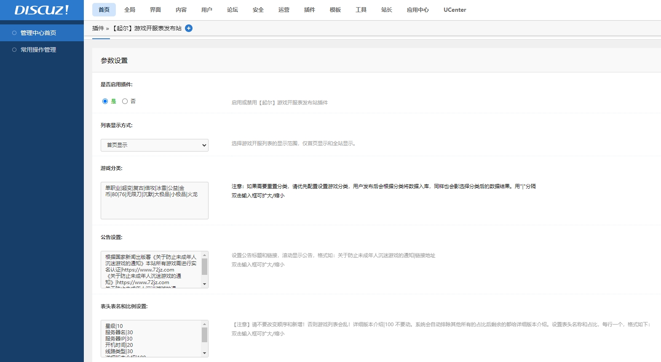661x362 pixels.
Task: Open the 用户 menu
Action: coord(207,10)
